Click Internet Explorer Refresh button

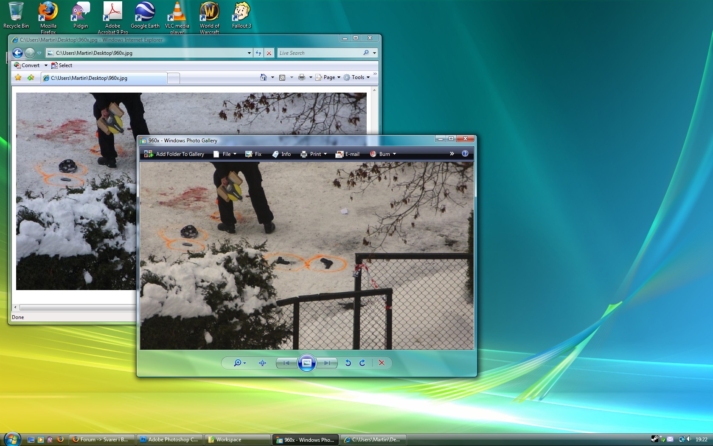tap(258, 53)
